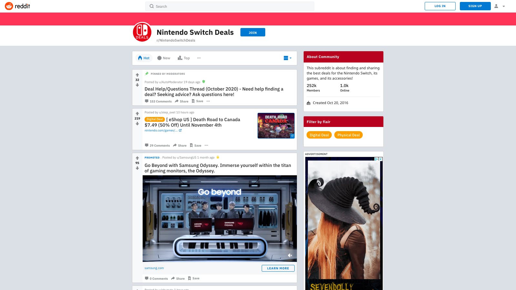Open Go Beyond with Samsung Odyssey title
The height and width of the screenshot is (290, 516).
[218, 168]
